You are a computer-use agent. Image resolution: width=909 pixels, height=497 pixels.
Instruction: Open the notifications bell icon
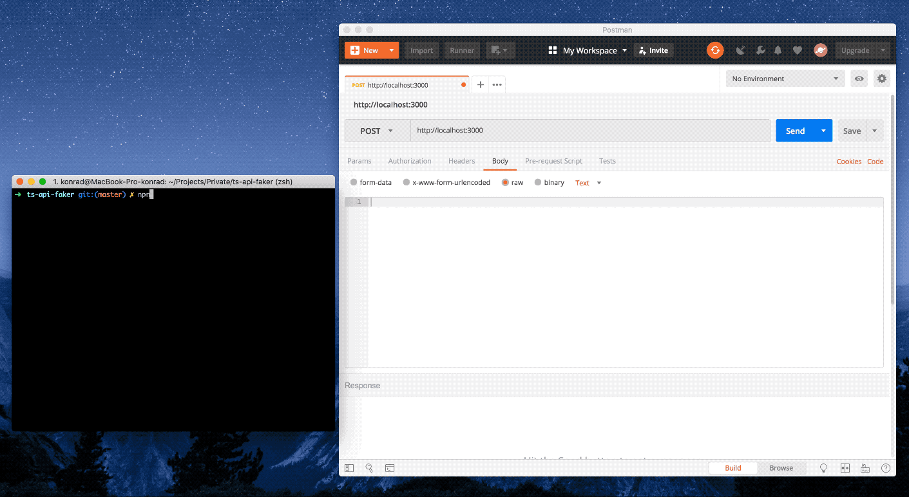[778, 50]
